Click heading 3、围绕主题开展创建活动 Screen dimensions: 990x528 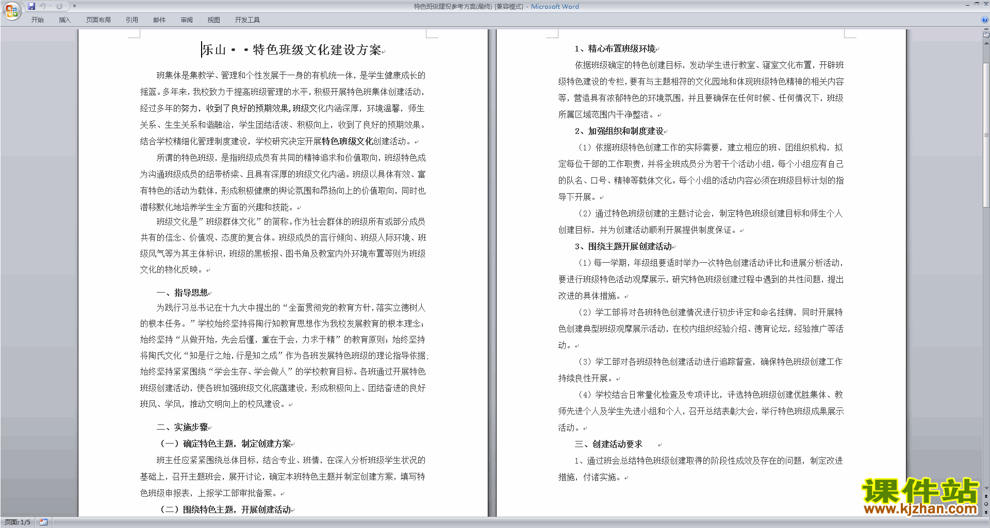[x=623, y=246]
